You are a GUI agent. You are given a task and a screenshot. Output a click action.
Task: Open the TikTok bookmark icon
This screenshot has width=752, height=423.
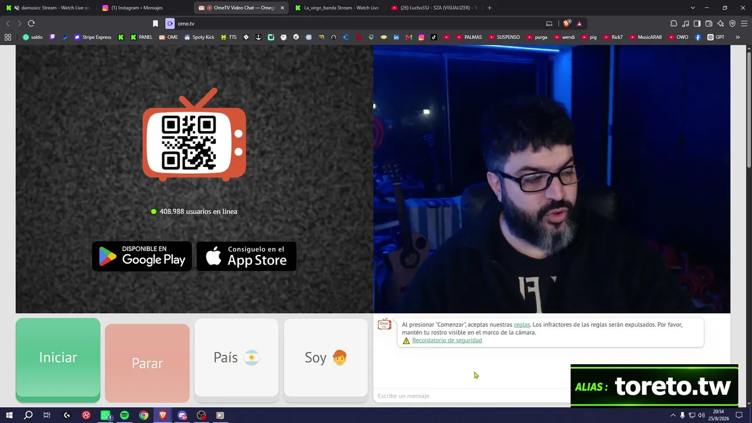pyautogui.click(x=434, y=37)
